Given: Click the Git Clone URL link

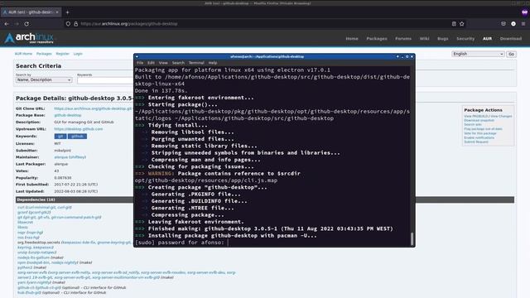Looking at the screenshot, I should coord(93,108).
